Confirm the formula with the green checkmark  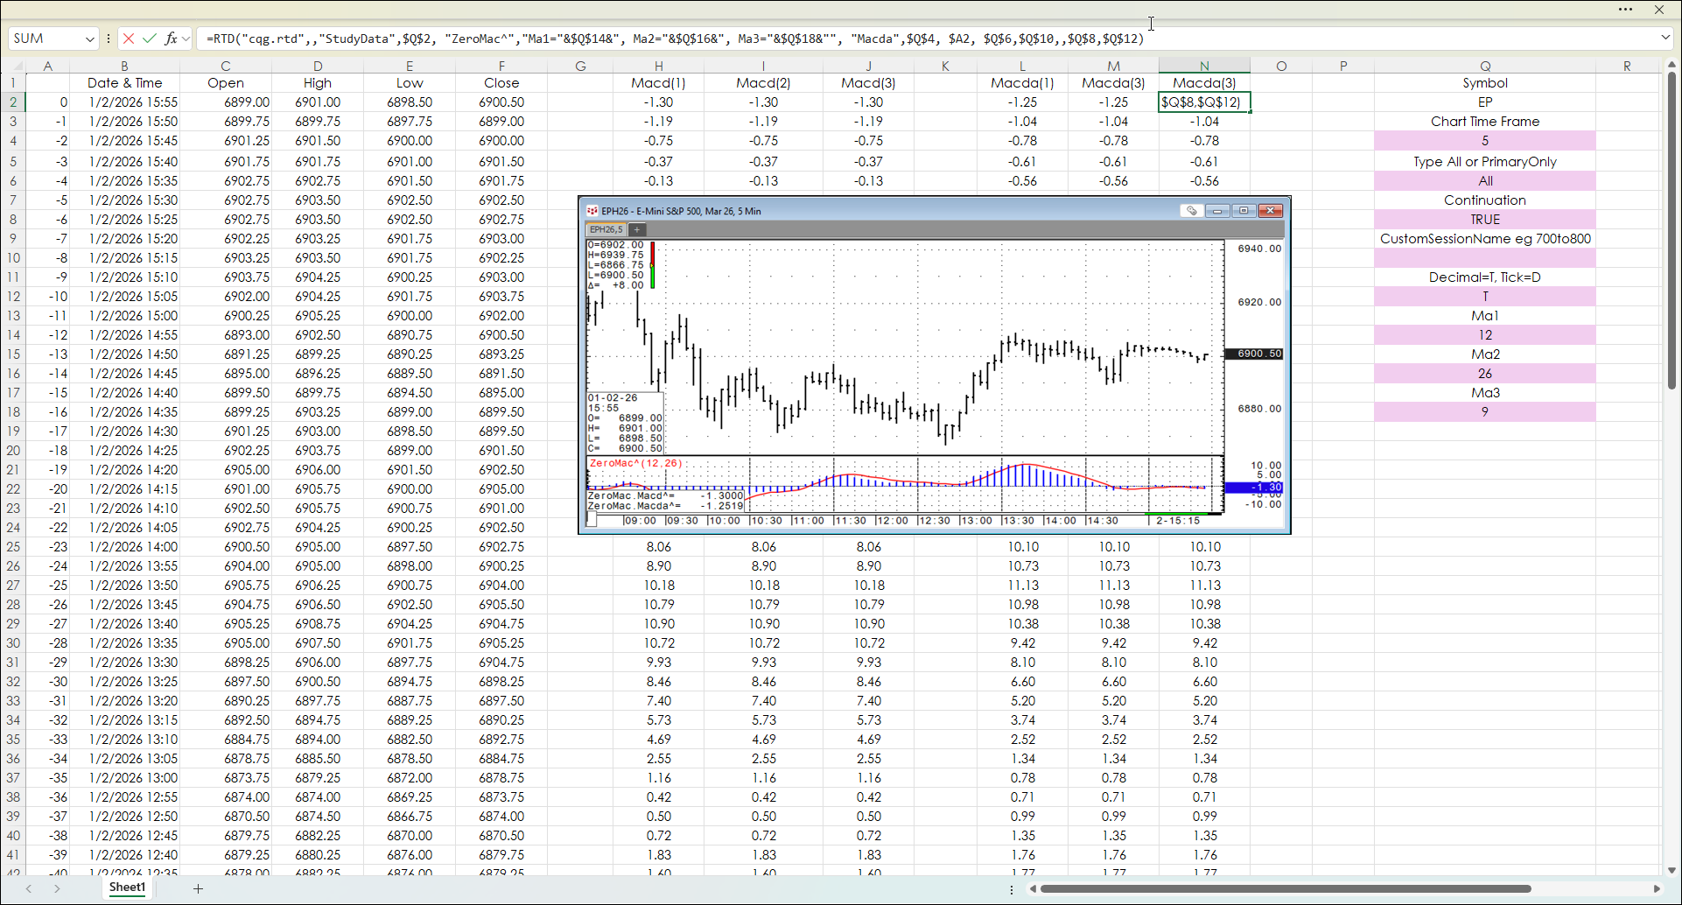pos(150,39)
